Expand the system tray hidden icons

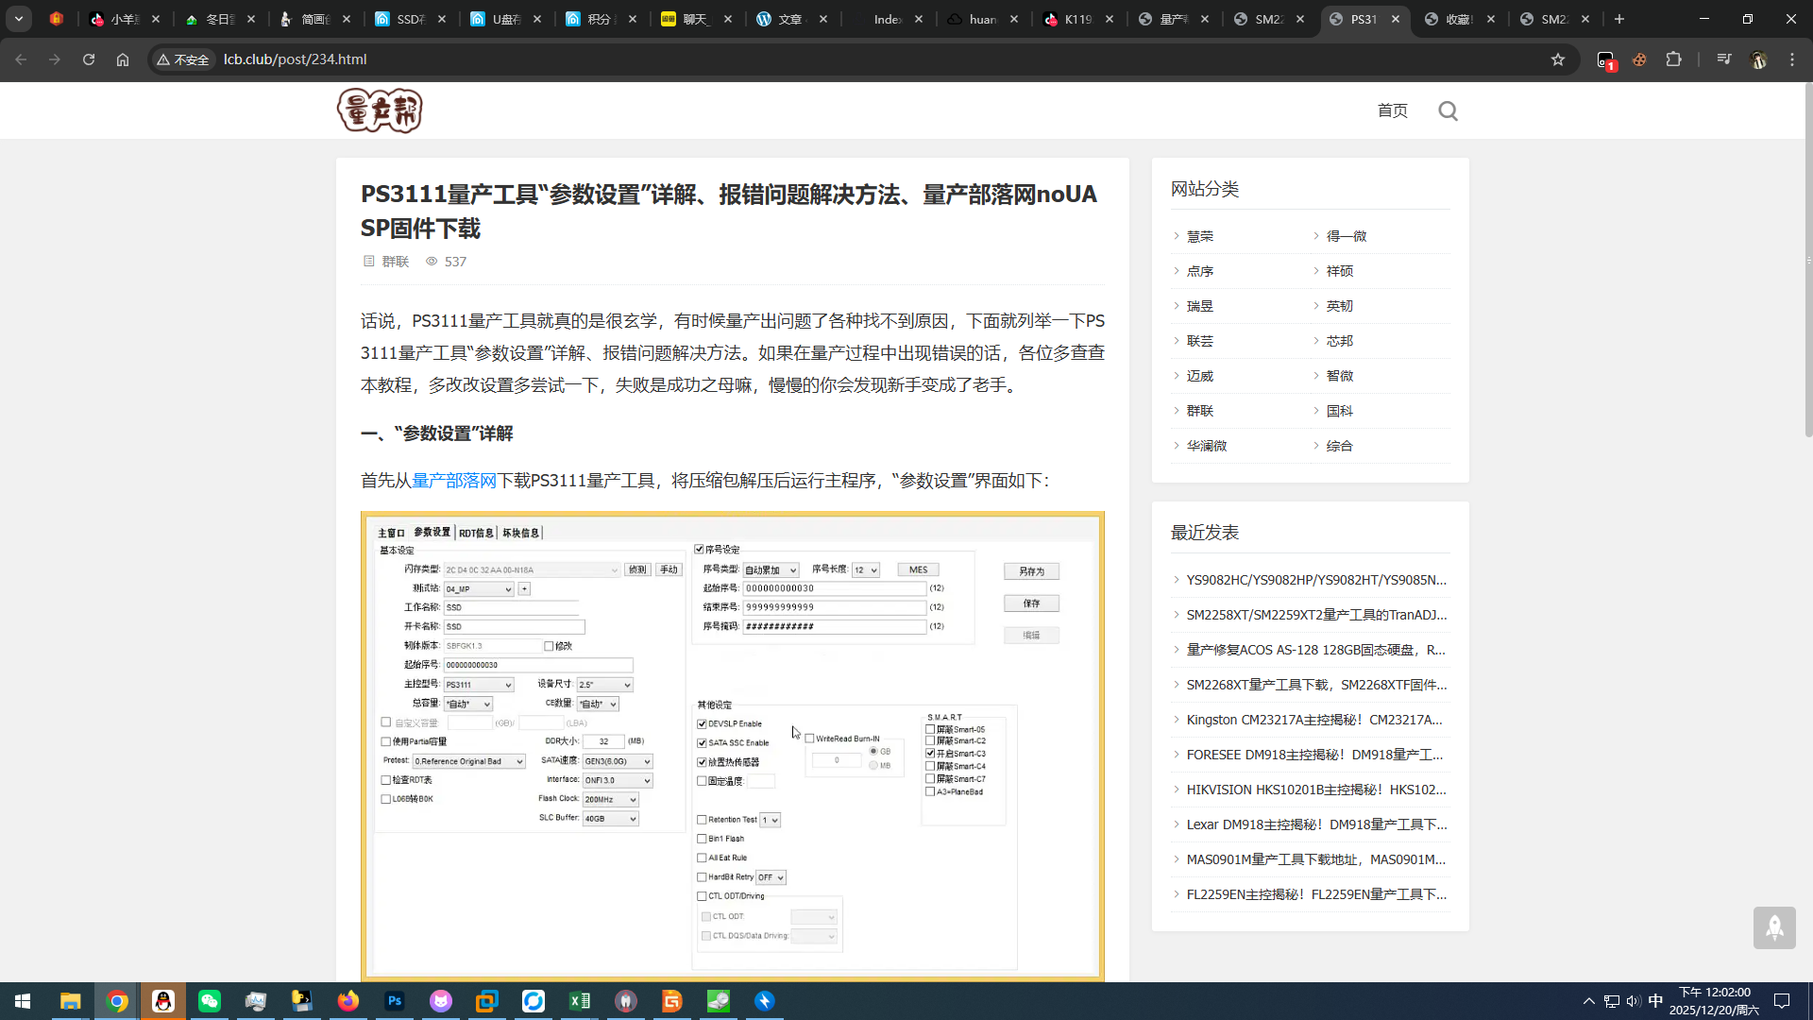click(x=1588, y=1001)
